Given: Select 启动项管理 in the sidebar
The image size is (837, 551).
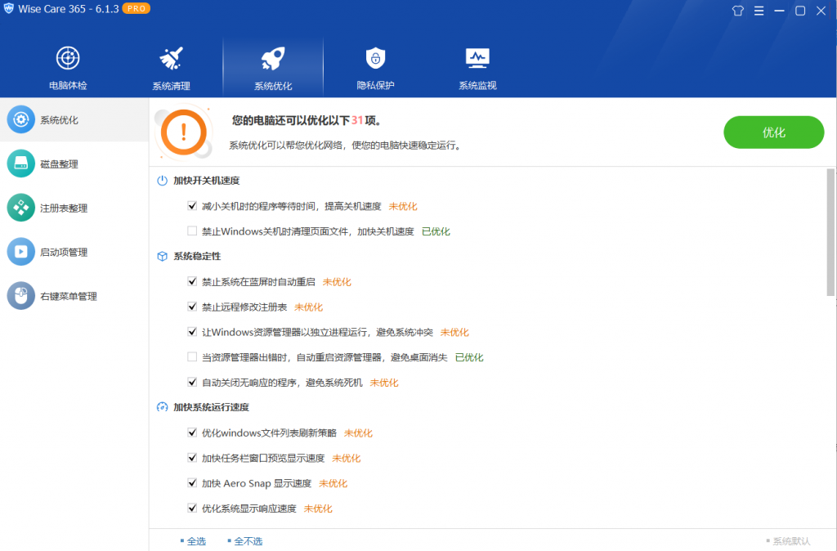Looking at the screenshot, I should (74, 252).
